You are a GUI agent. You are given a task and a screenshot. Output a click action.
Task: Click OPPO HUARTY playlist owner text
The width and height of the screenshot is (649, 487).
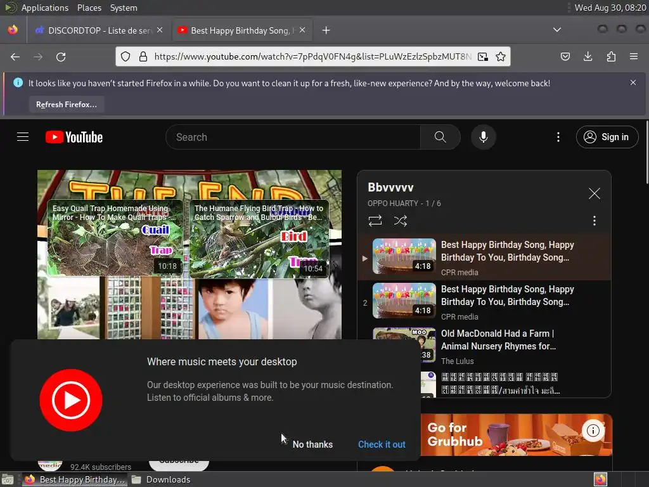tap(393, 204)
